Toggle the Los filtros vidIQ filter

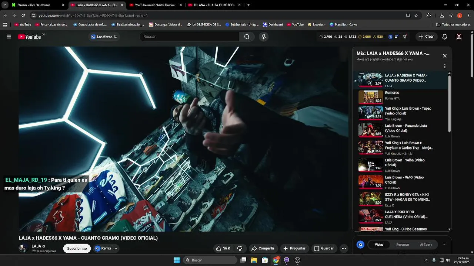coord(104,37)
